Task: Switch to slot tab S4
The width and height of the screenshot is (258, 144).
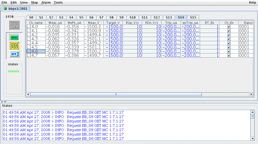Action: 71,17
